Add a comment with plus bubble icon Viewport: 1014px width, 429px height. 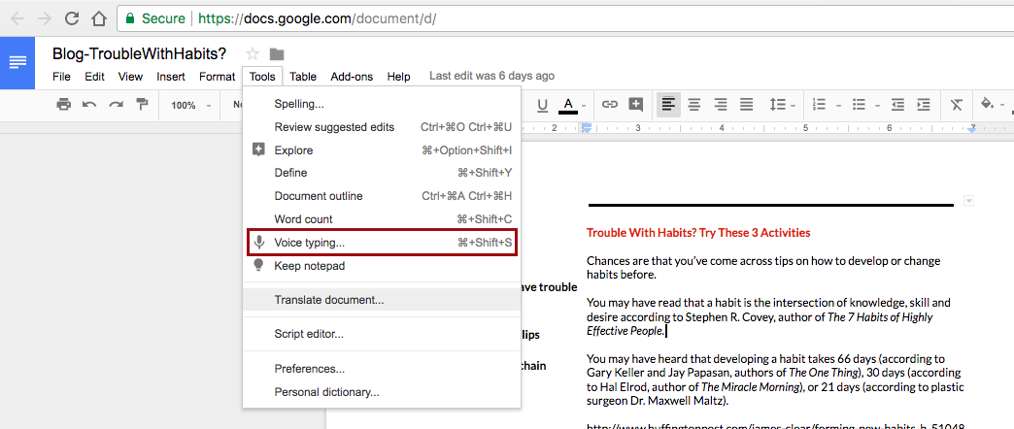(x=636, y=104)
